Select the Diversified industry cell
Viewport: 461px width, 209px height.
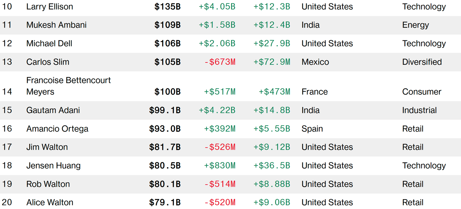click(422, 62)
